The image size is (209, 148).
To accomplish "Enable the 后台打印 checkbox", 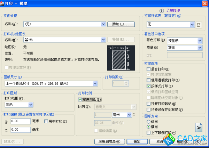I will coord(149,69).
